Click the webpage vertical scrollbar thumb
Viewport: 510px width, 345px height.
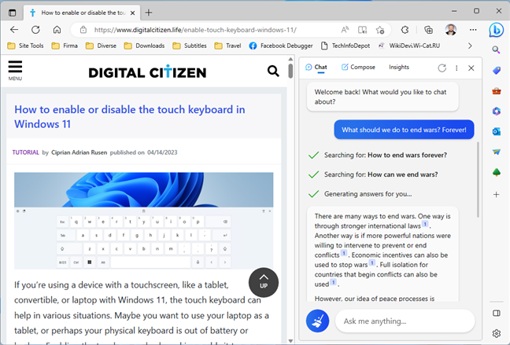[x=290, y=71]
